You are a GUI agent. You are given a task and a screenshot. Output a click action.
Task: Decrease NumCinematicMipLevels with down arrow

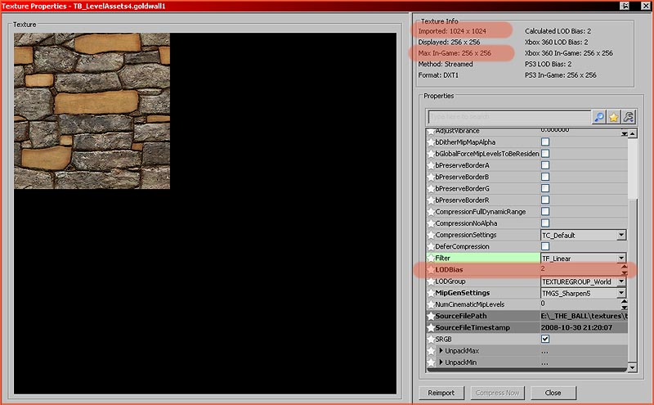pyautogui.click(x=624, y=308)
